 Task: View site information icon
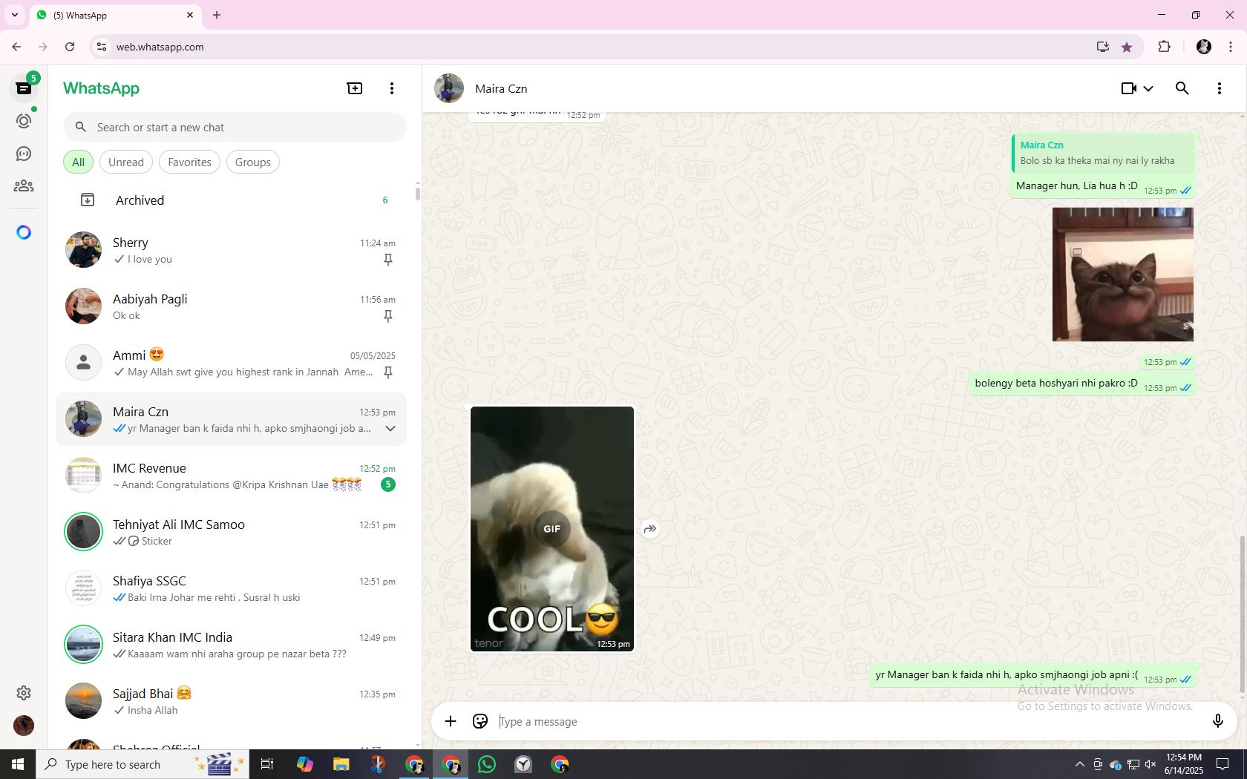click(x=102, y=47)
